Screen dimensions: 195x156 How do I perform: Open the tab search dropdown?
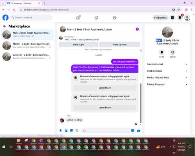(3, 3)
